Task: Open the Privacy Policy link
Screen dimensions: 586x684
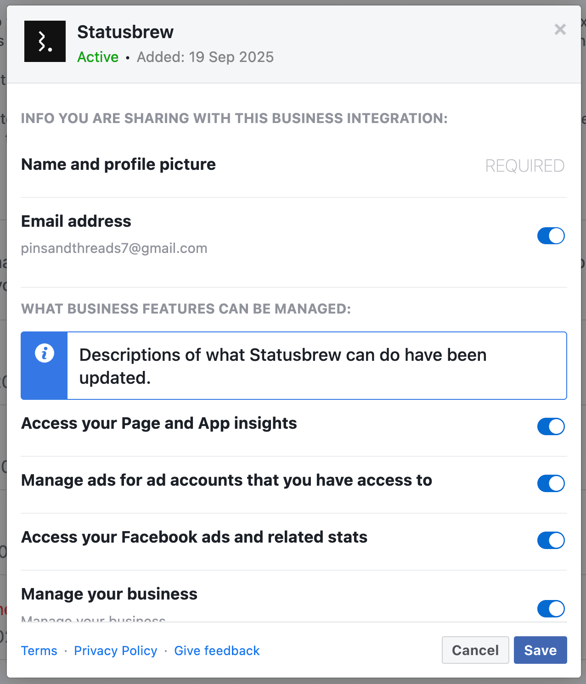Action: [116, 650]
